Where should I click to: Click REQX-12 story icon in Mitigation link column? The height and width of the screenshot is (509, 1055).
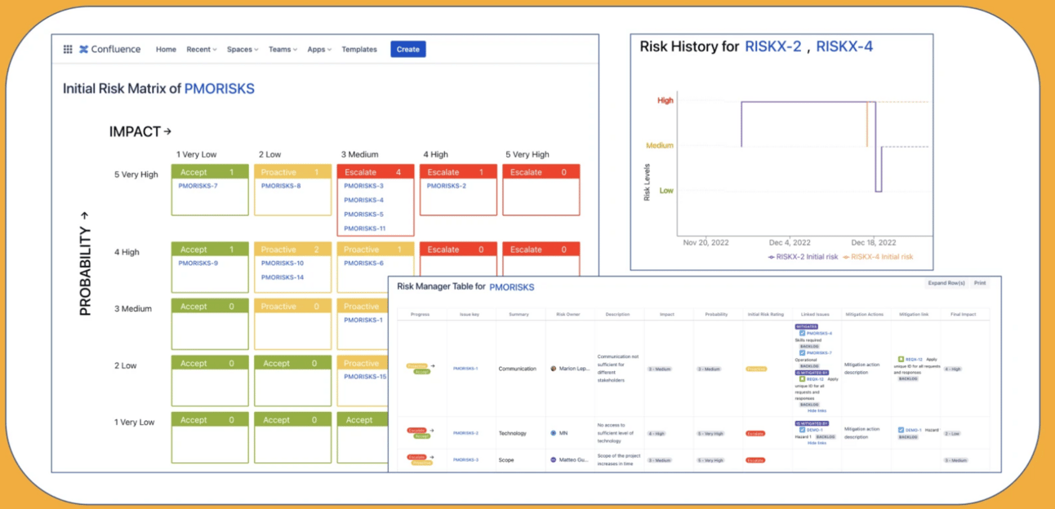coord(901,359)
